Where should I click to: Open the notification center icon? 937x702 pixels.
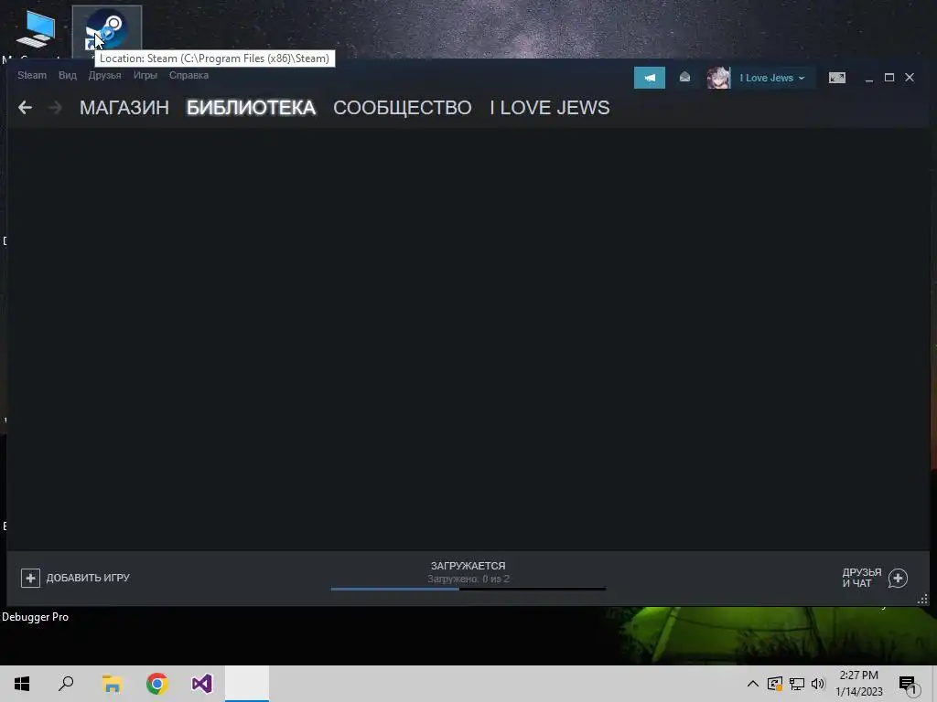tap(909, 685)
